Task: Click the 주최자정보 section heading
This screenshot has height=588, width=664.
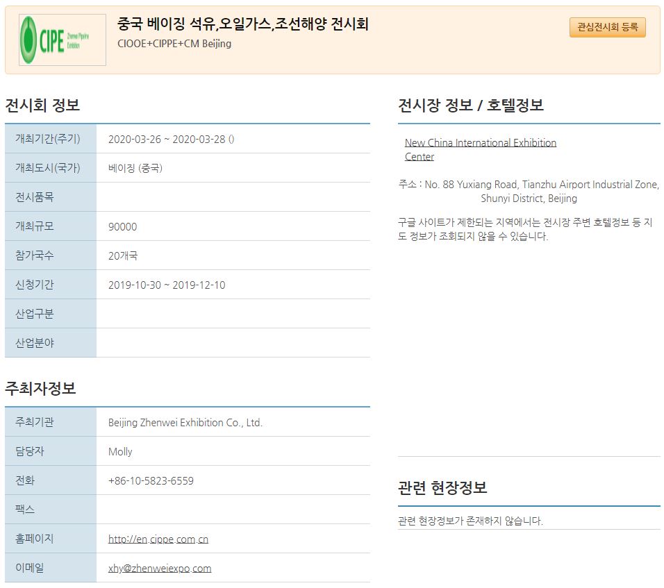Action: point(40,388)
